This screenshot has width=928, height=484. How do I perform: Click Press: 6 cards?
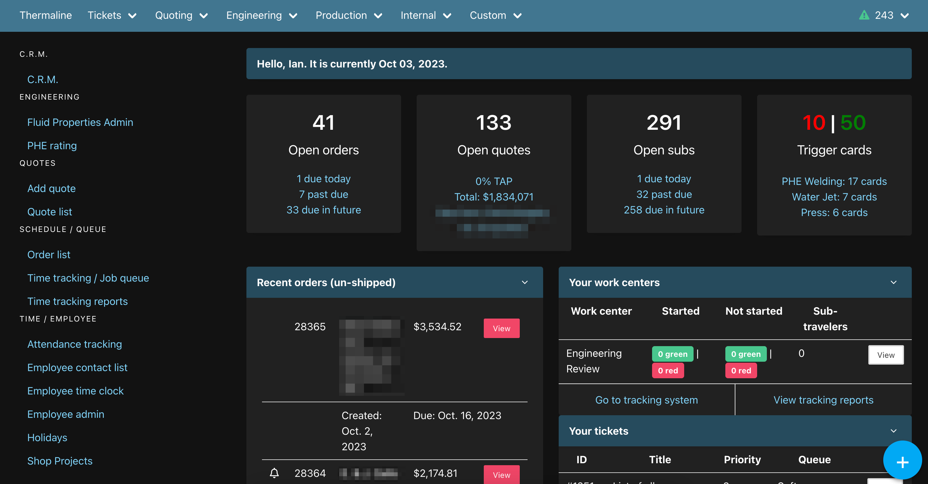coord(834,212)
